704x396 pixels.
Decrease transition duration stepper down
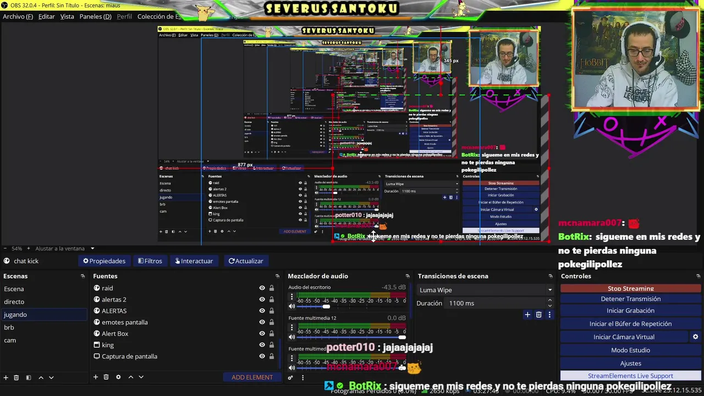pyautogui.click(x=549, y=306)
